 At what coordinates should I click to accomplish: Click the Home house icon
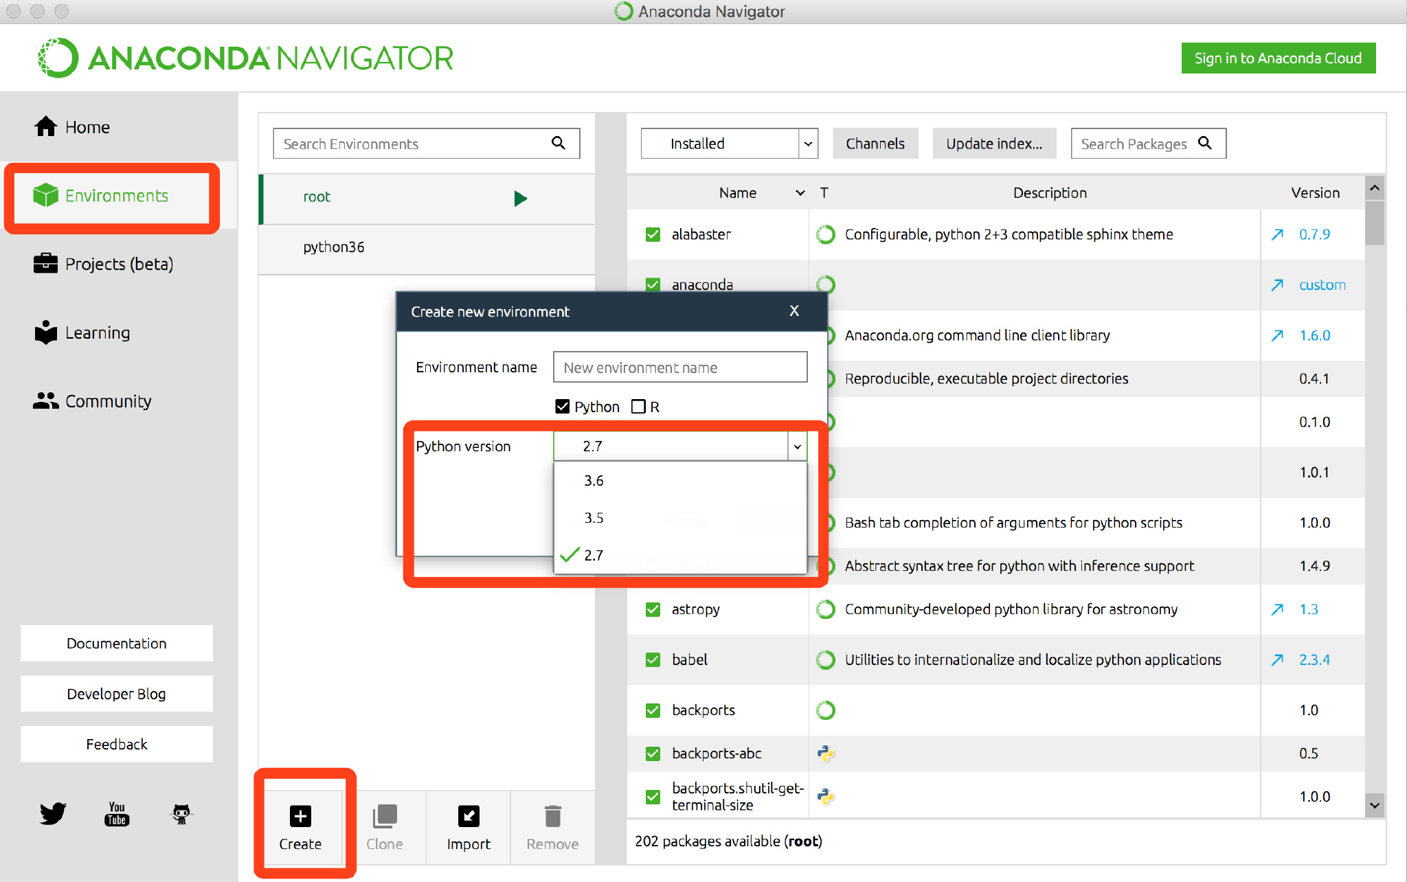point(45,126)
